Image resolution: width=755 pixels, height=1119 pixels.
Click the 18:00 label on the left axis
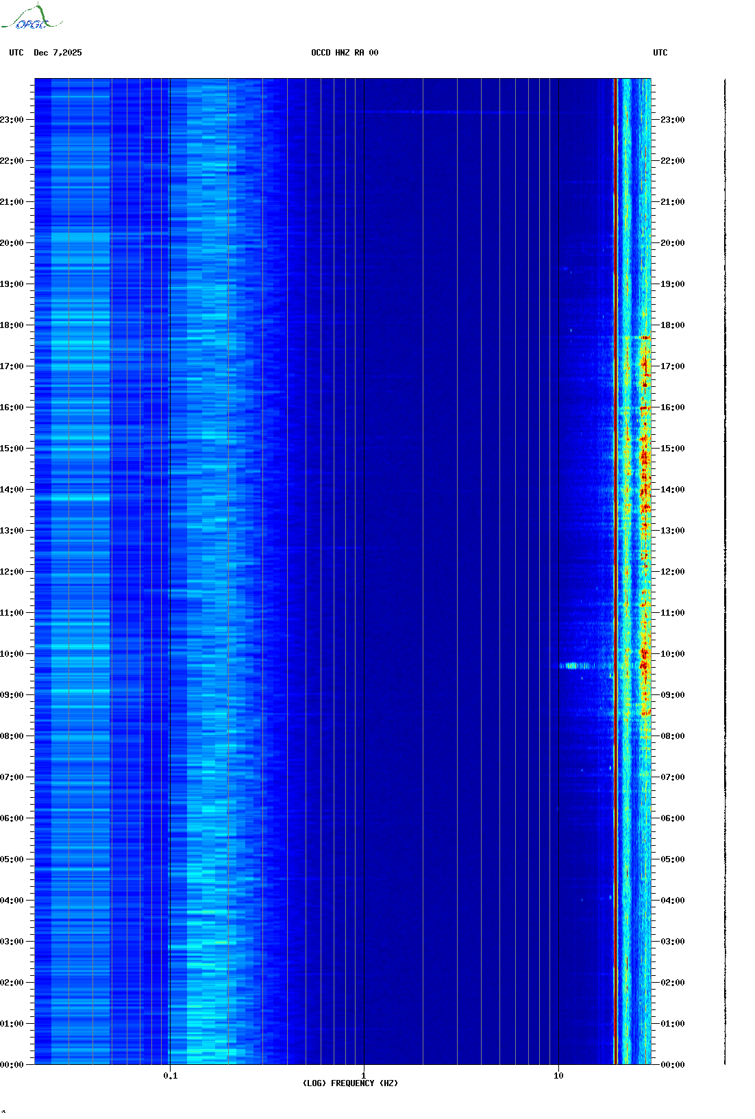[x=12, y=325]
